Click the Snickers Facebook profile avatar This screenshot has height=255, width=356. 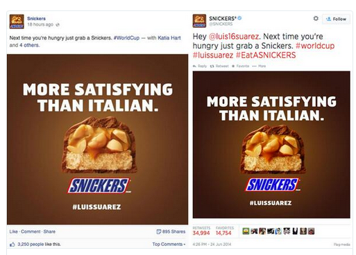(x=17, y=21)
